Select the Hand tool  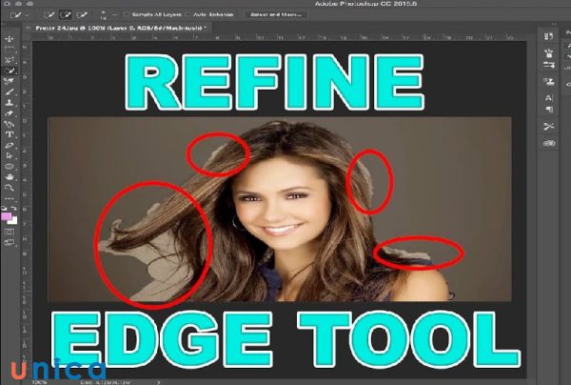coord(10,177)
